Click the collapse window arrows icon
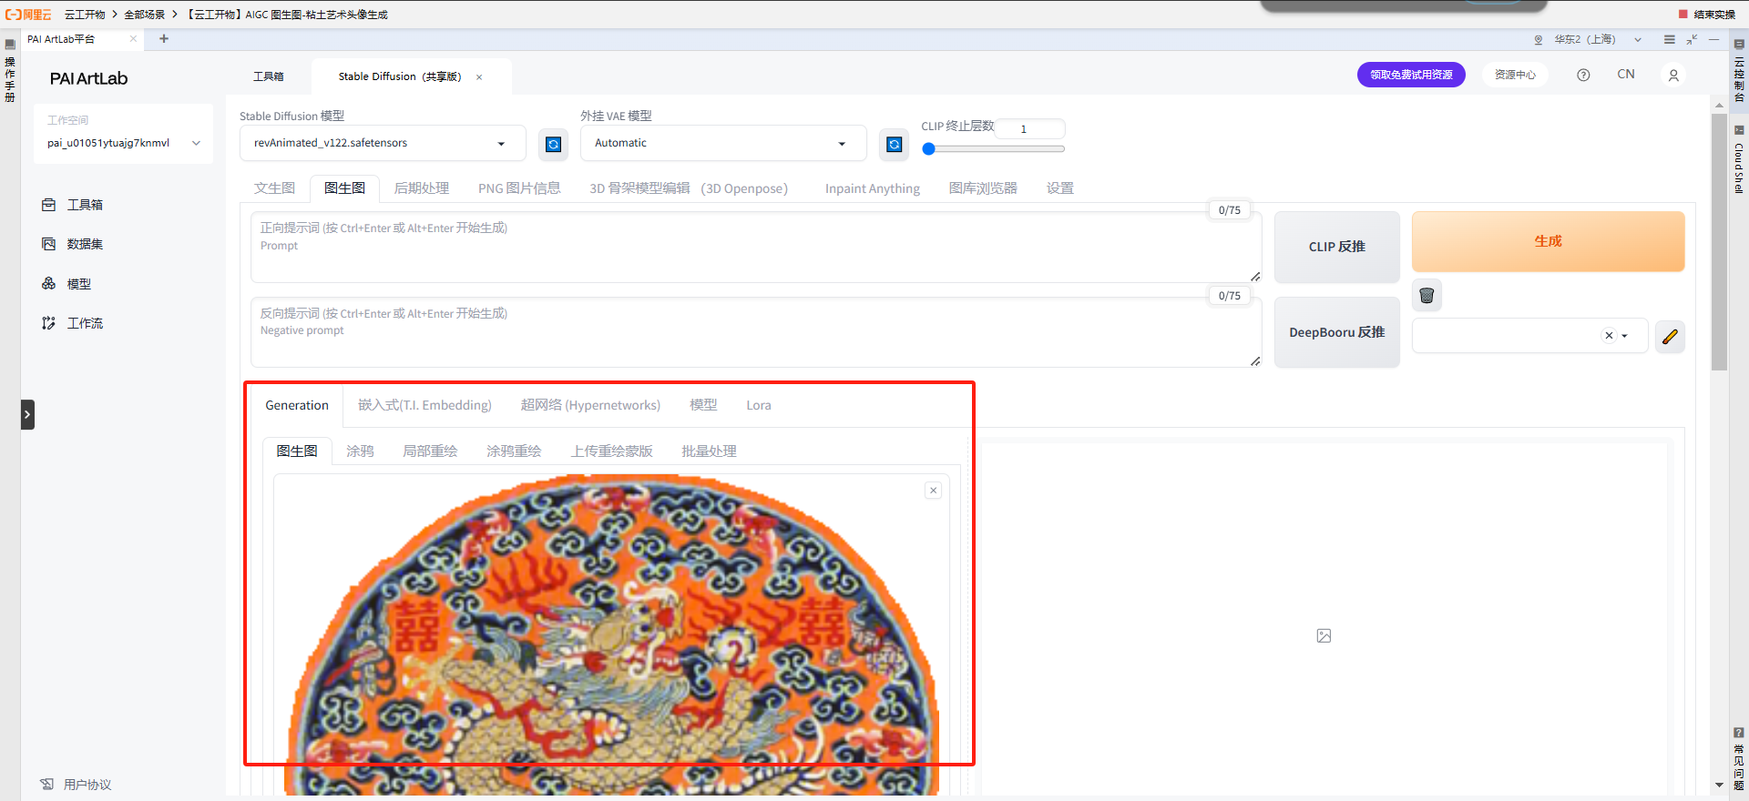Image resolution: width=1749 pixels, height=801 pixels. click(x=1692, y=39)
